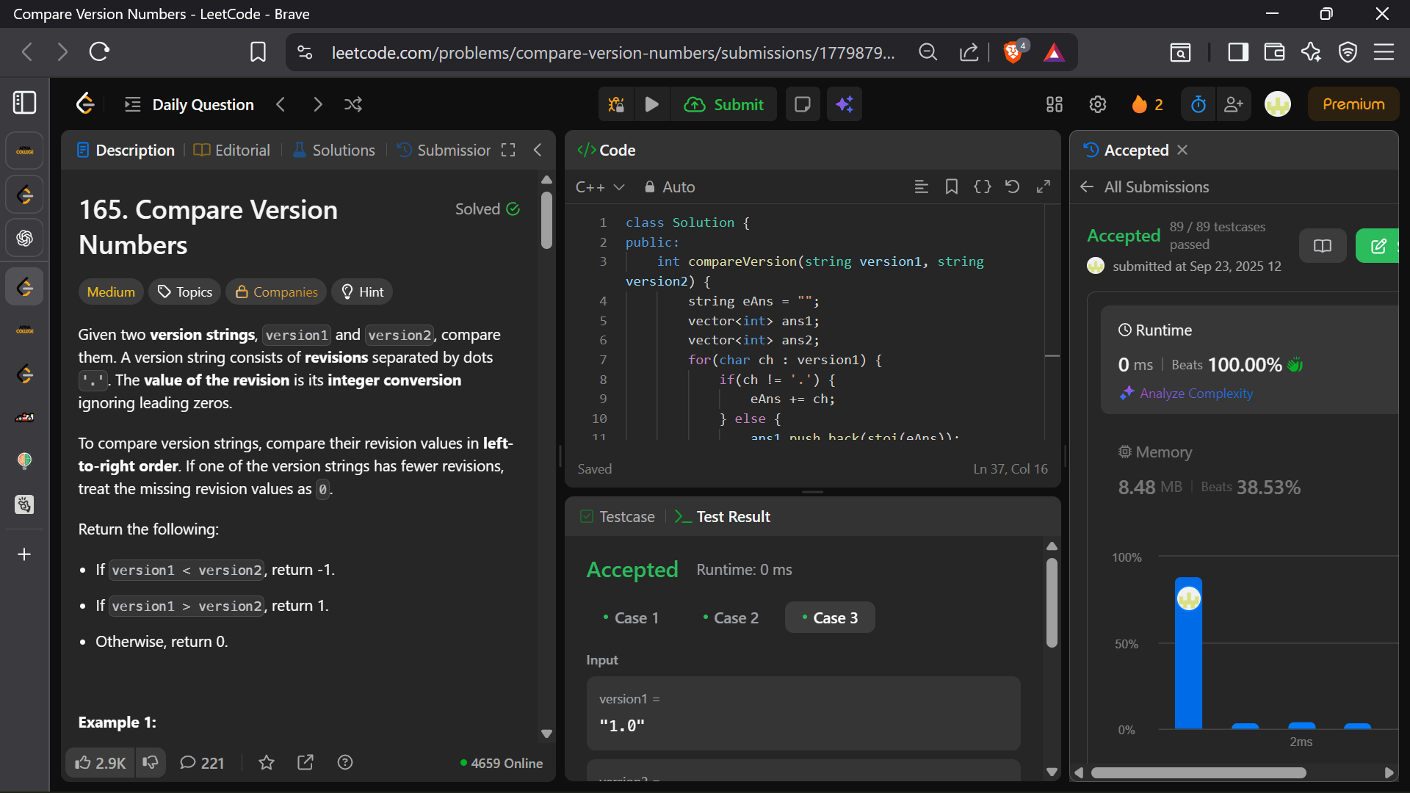Image resolution: width=1410 pixels, height=793 pixels.
Task: Click the Analyze Complexity link
Action: point(1196,394)
